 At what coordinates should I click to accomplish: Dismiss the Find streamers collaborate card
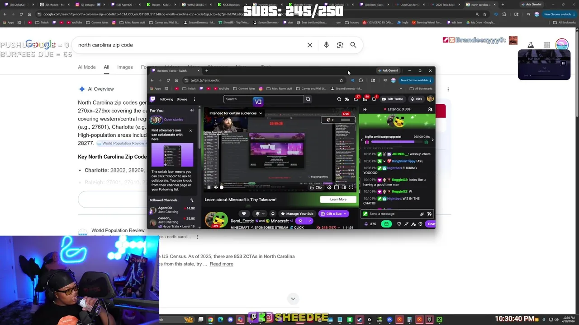coord(190,131)
